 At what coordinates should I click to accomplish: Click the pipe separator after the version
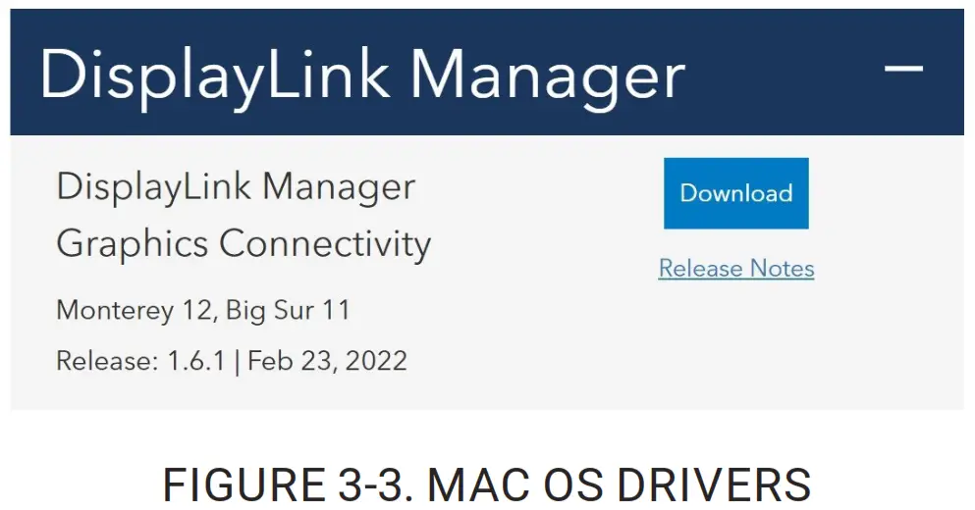(237, 361)
